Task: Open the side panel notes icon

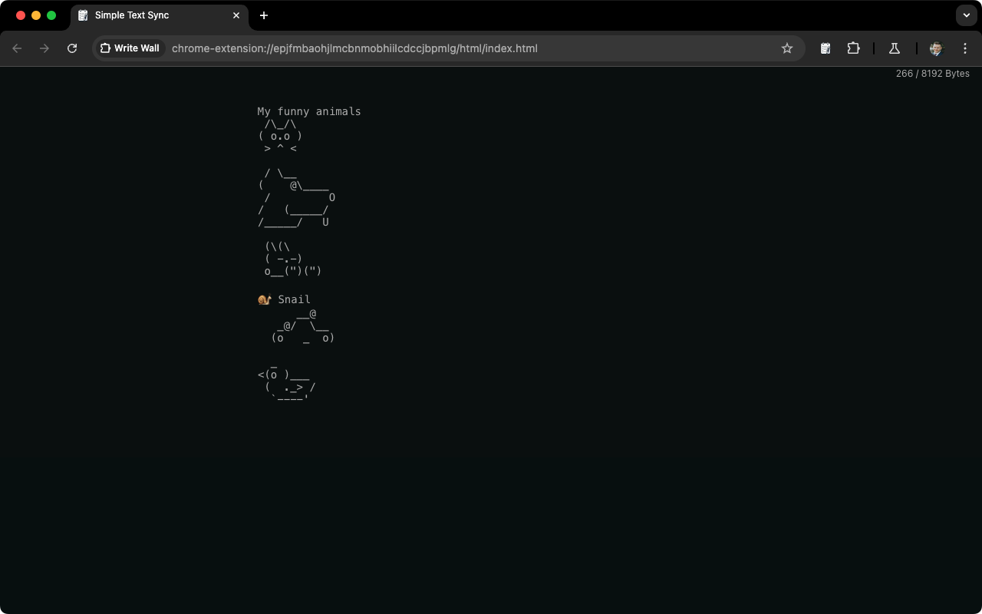Action: [825, 48]
